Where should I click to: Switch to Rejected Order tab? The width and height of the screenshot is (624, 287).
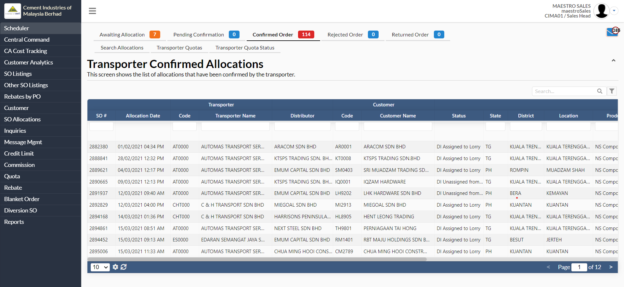tap(353, 34)
